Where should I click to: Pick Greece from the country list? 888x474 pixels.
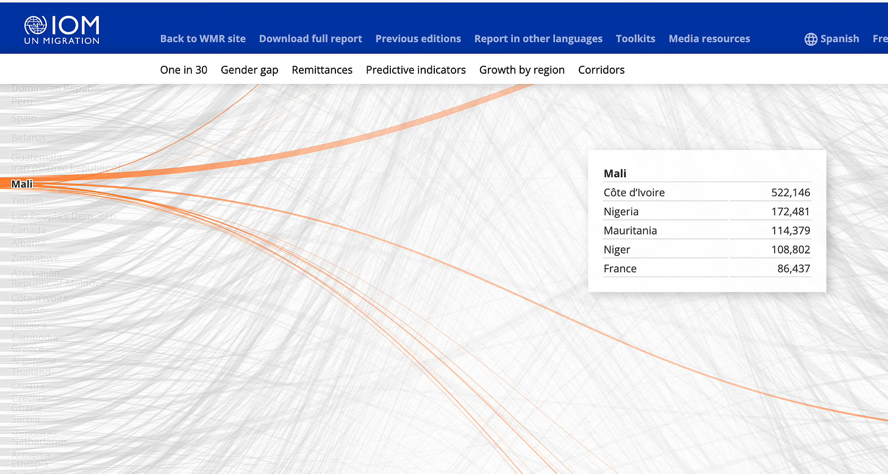(27, 348)
